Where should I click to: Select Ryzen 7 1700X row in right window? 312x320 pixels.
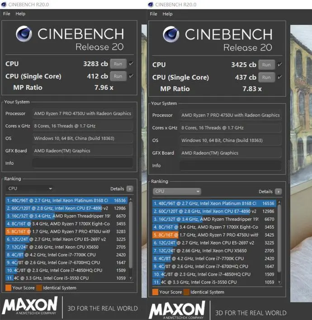(214, 227)
